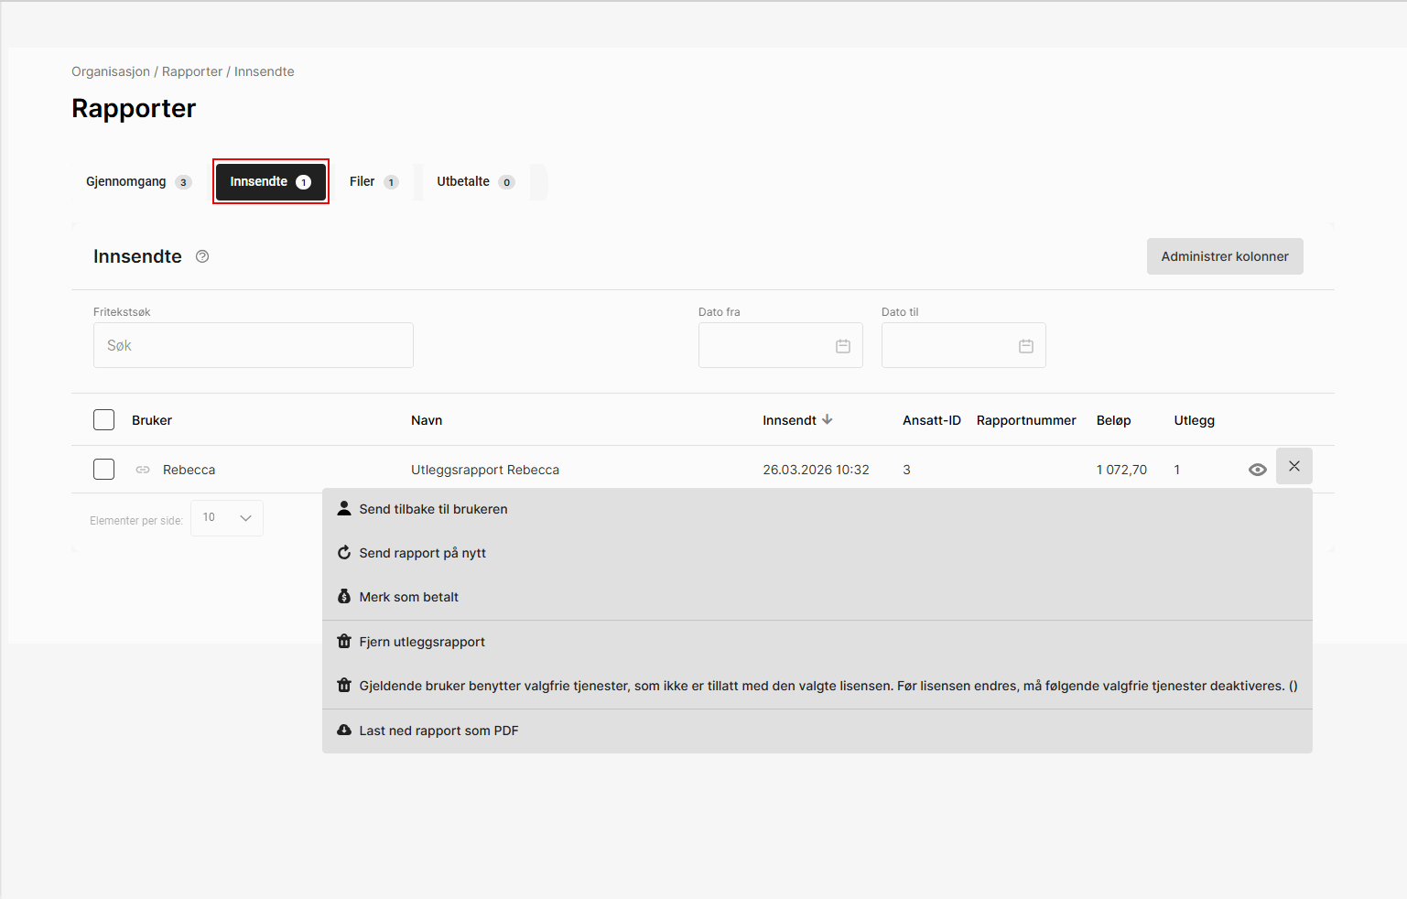Open the Filer tab

pyautogui.click(x=373, y=181)
